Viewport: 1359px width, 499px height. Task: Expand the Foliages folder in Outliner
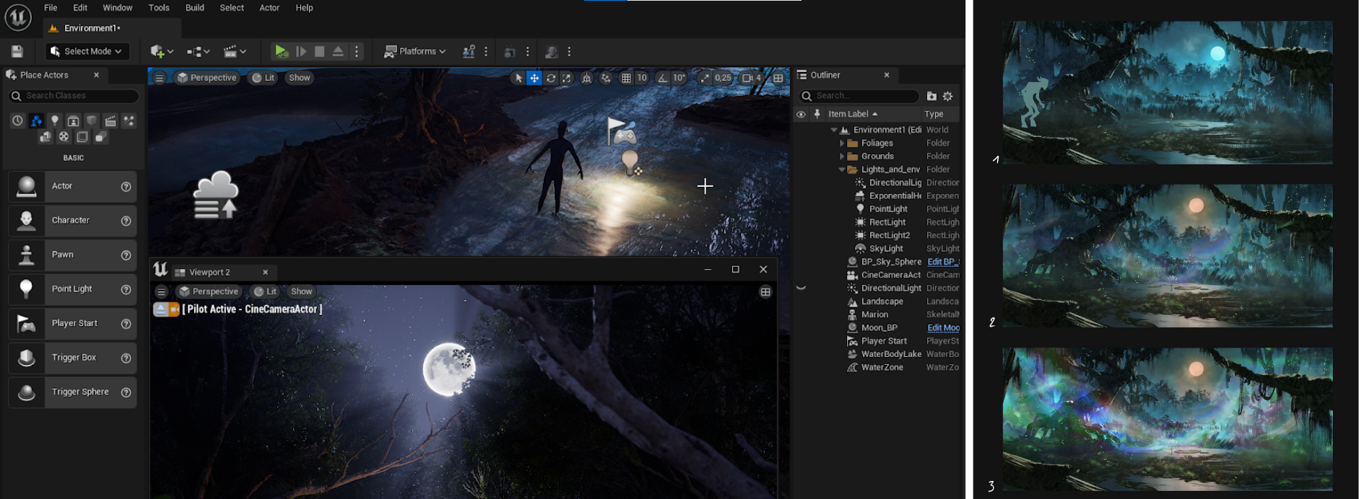point(842,143)
